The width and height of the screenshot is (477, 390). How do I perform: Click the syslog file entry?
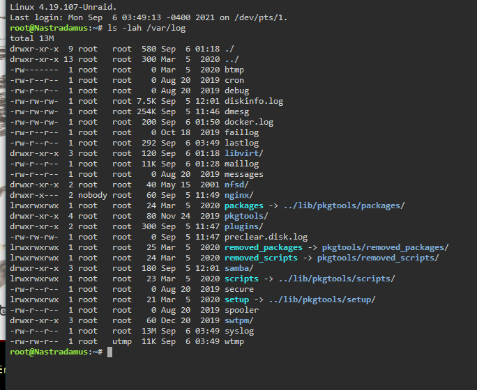point(239,331)
